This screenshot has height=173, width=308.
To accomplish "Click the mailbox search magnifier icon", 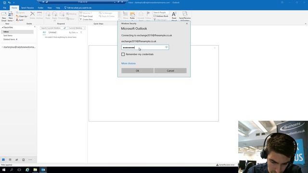I will [65, 28].
